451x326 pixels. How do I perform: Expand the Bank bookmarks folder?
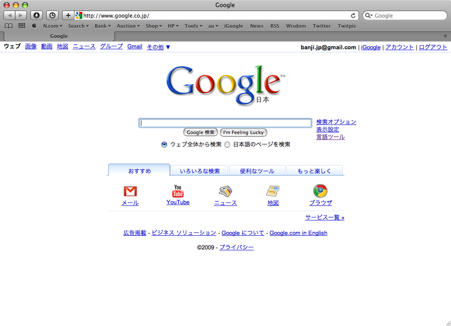pyautogui.click(x=103, y=26)
